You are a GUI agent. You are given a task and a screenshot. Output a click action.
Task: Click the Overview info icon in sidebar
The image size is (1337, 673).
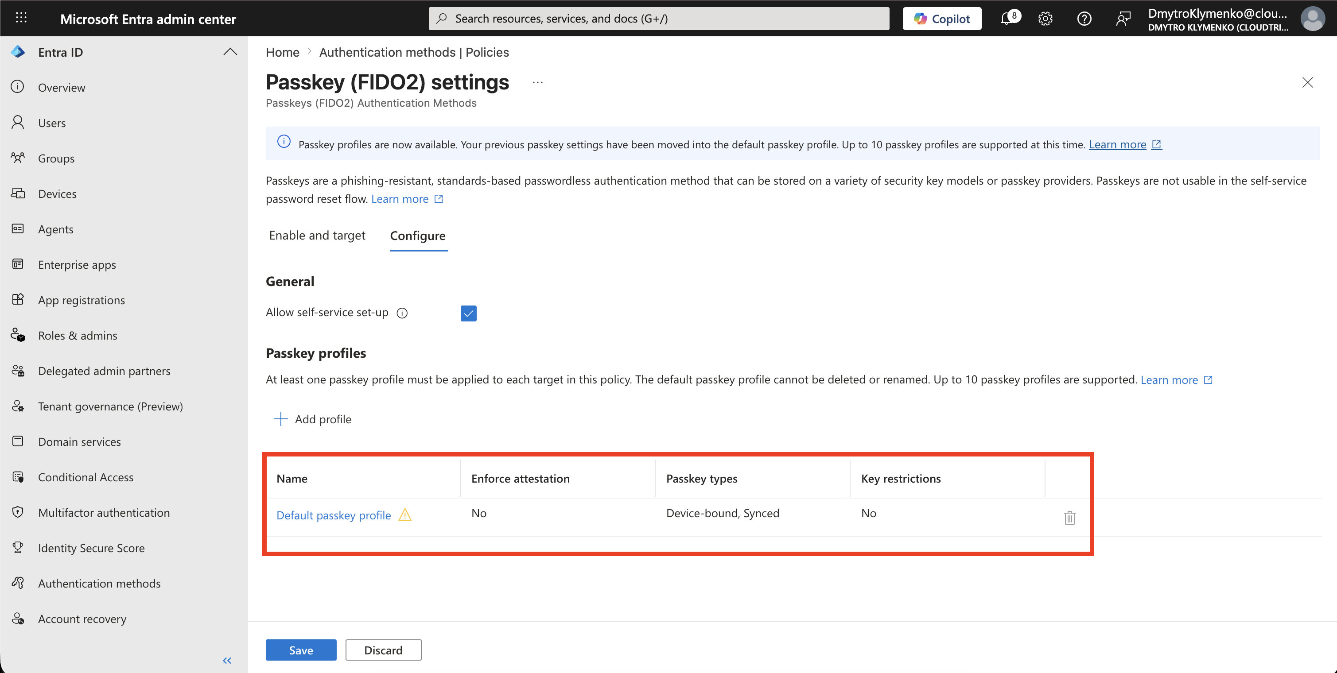pos(18,87)
